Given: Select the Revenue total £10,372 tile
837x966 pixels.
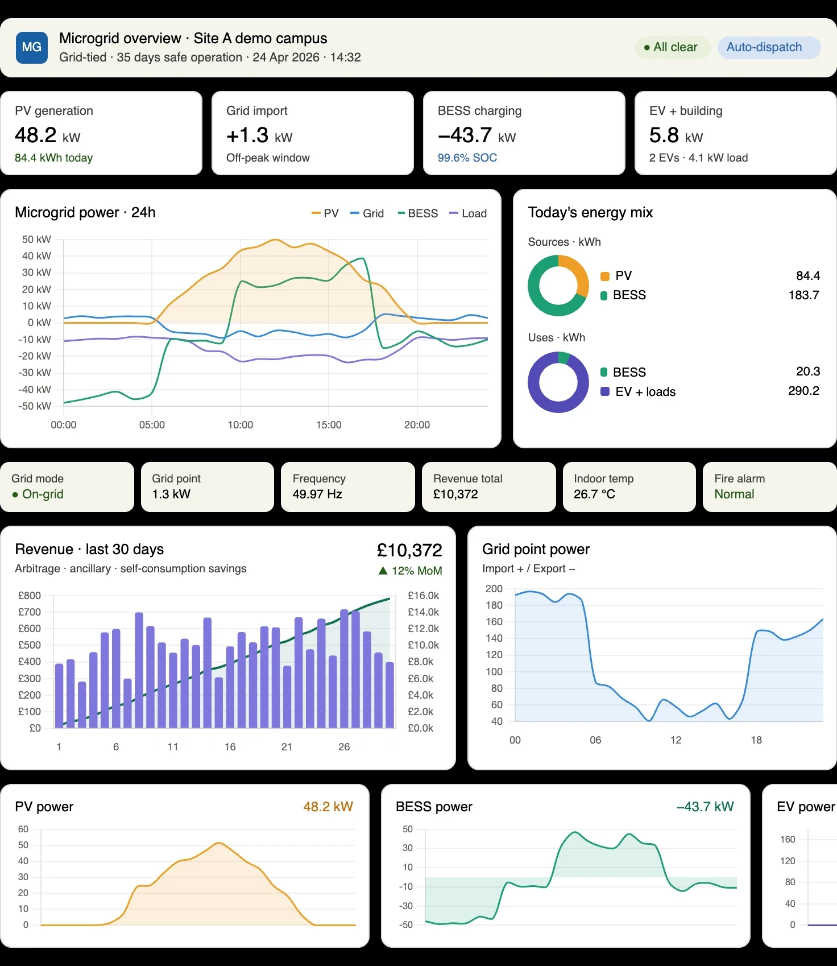Looking at the screenshot, I should point(489,487).
